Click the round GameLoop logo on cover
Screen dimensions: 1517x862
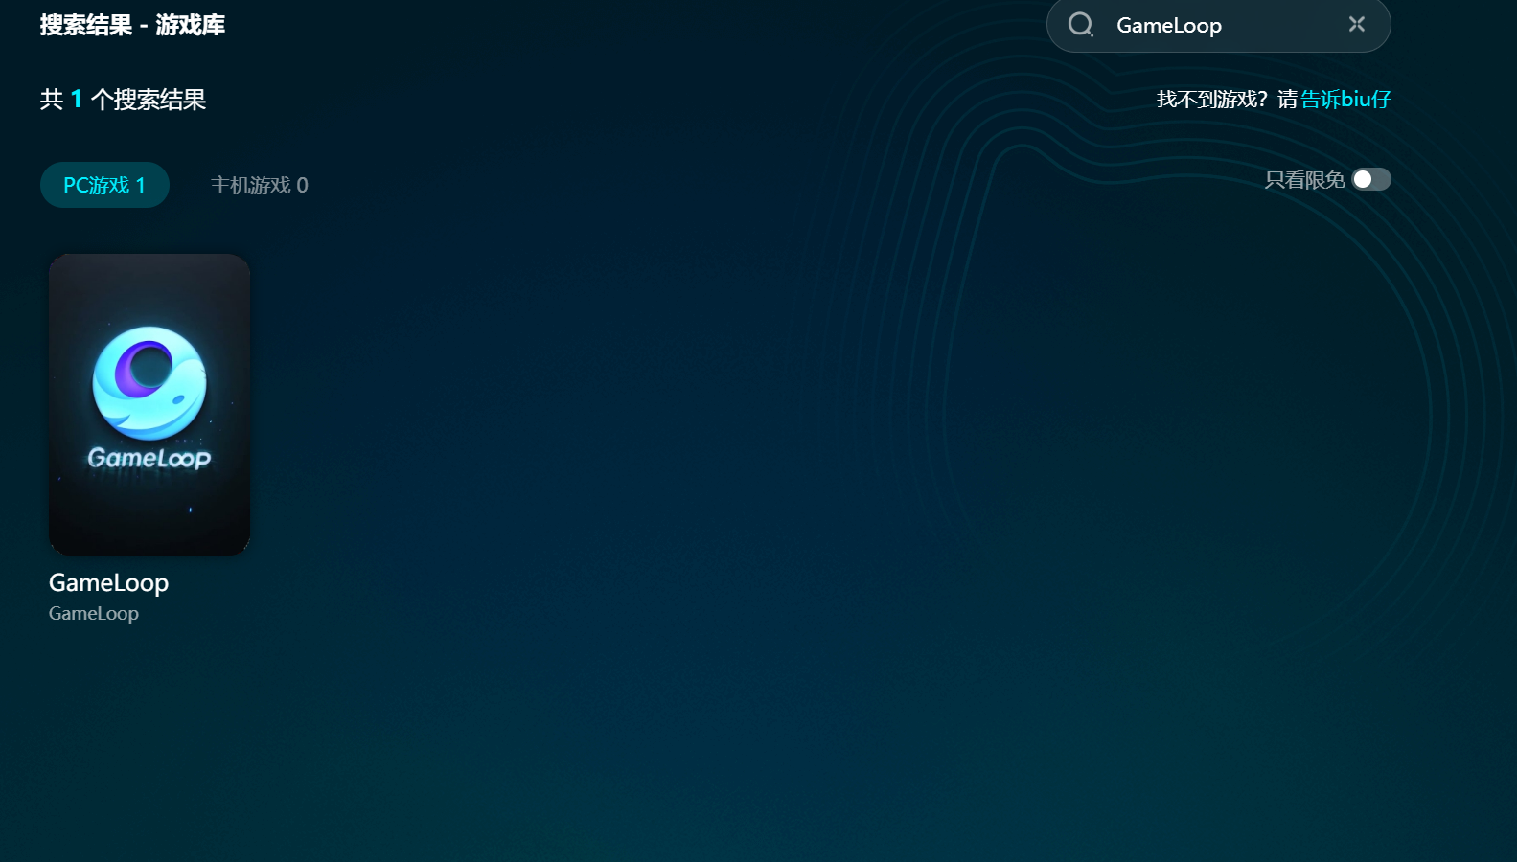tap(149, 382)
